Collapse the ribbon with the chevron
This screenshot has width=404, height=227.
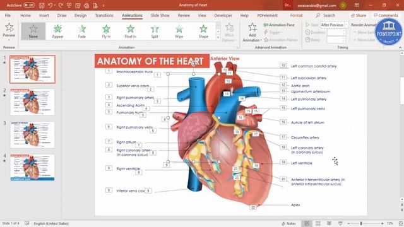tap(400, 48)
